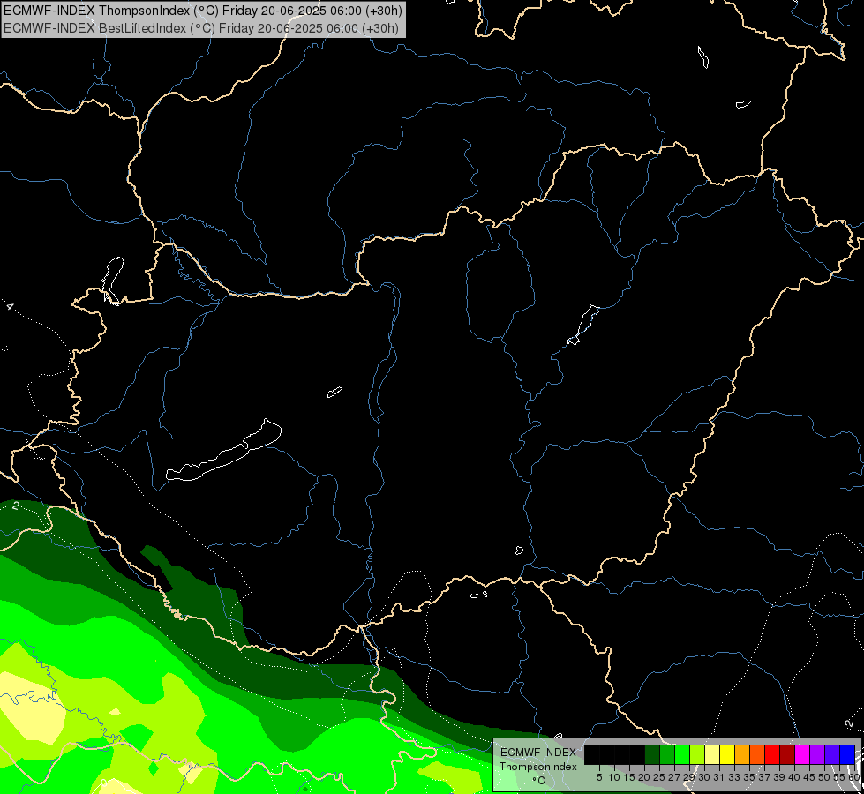Select the orange-red 35-37 legend swatch

pyautogui.click(x=757, y=754)
